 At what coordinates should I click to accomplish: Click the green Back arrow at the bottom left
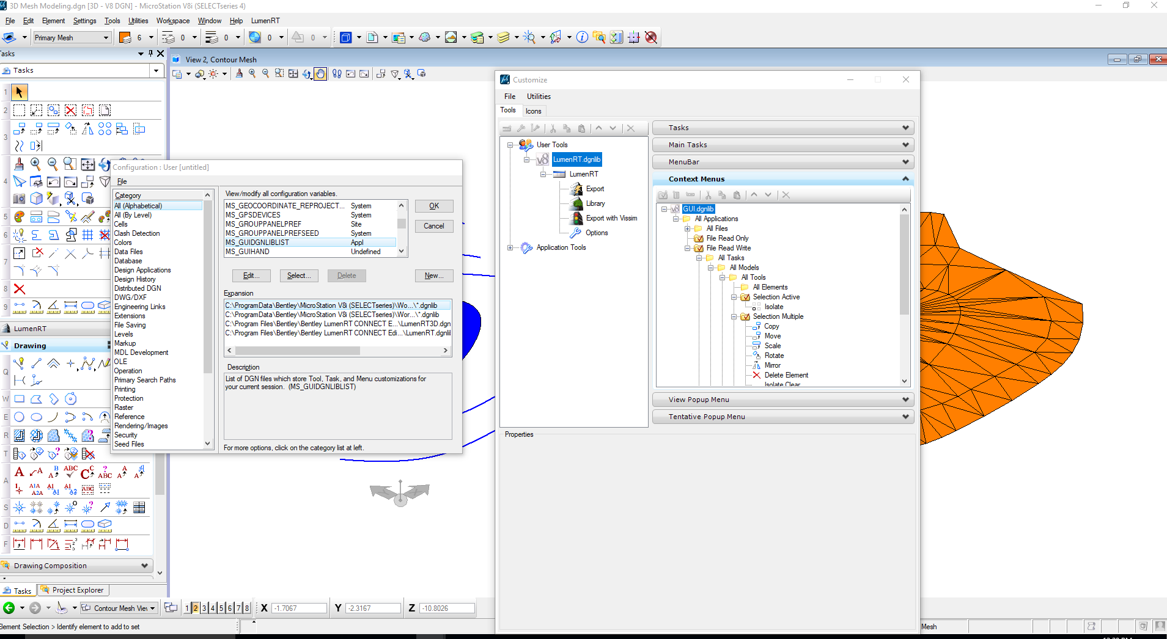click(x=9, y=608)
